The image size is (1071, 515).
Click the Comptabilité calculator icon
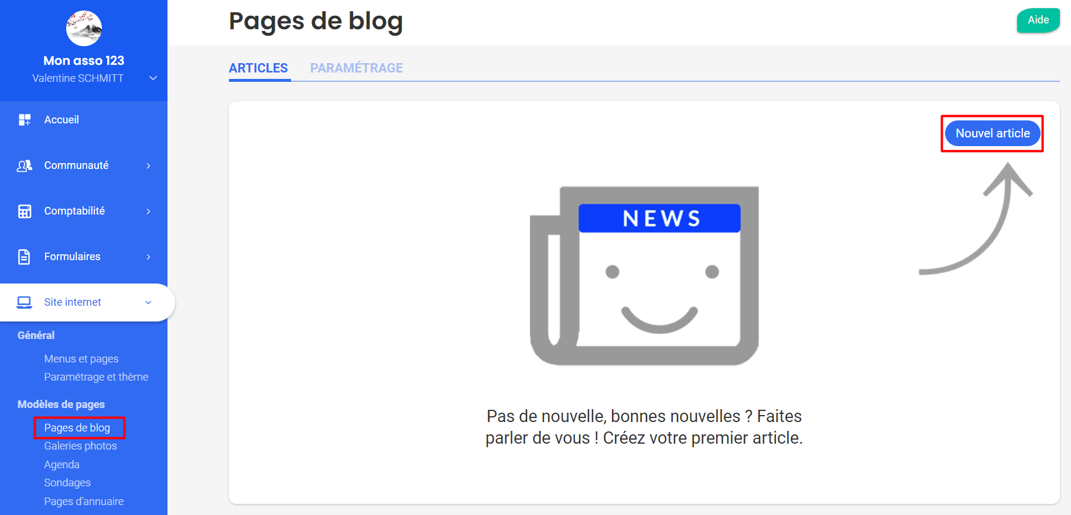coord(25,211)
